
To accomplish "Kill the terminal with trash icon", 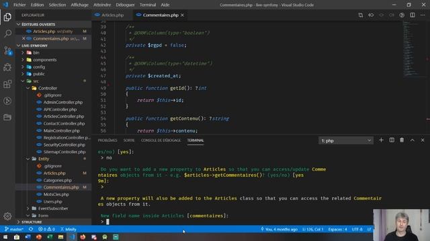I will (402, 140).
